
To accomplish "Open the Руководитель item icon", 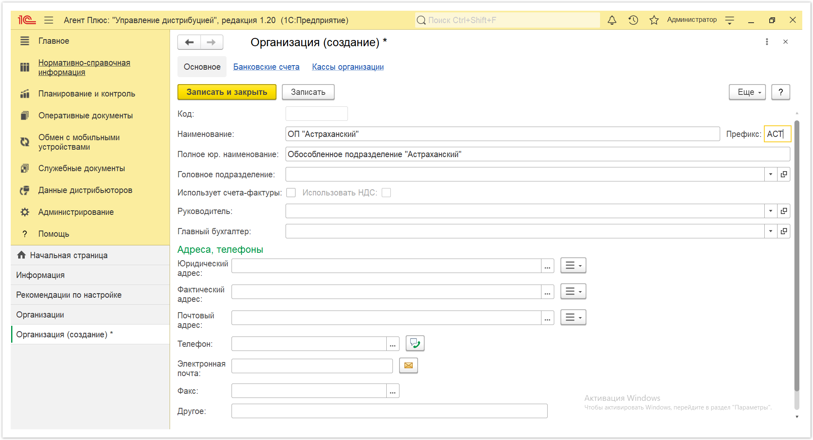I will [x=784, y=211].
